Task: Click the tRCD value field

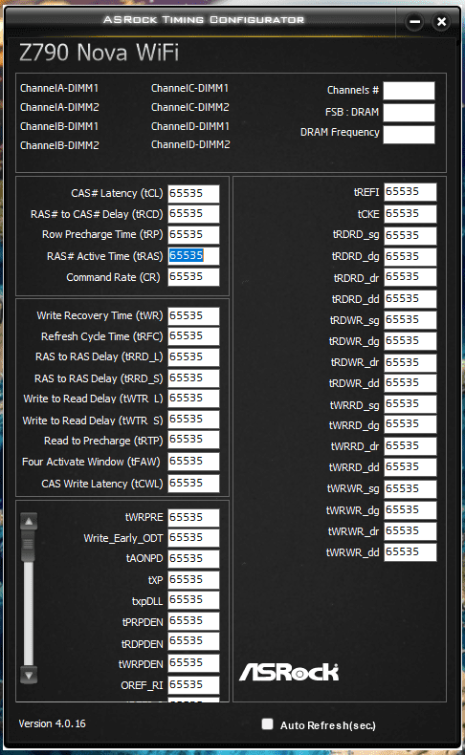Action: [x=193, y=214]
